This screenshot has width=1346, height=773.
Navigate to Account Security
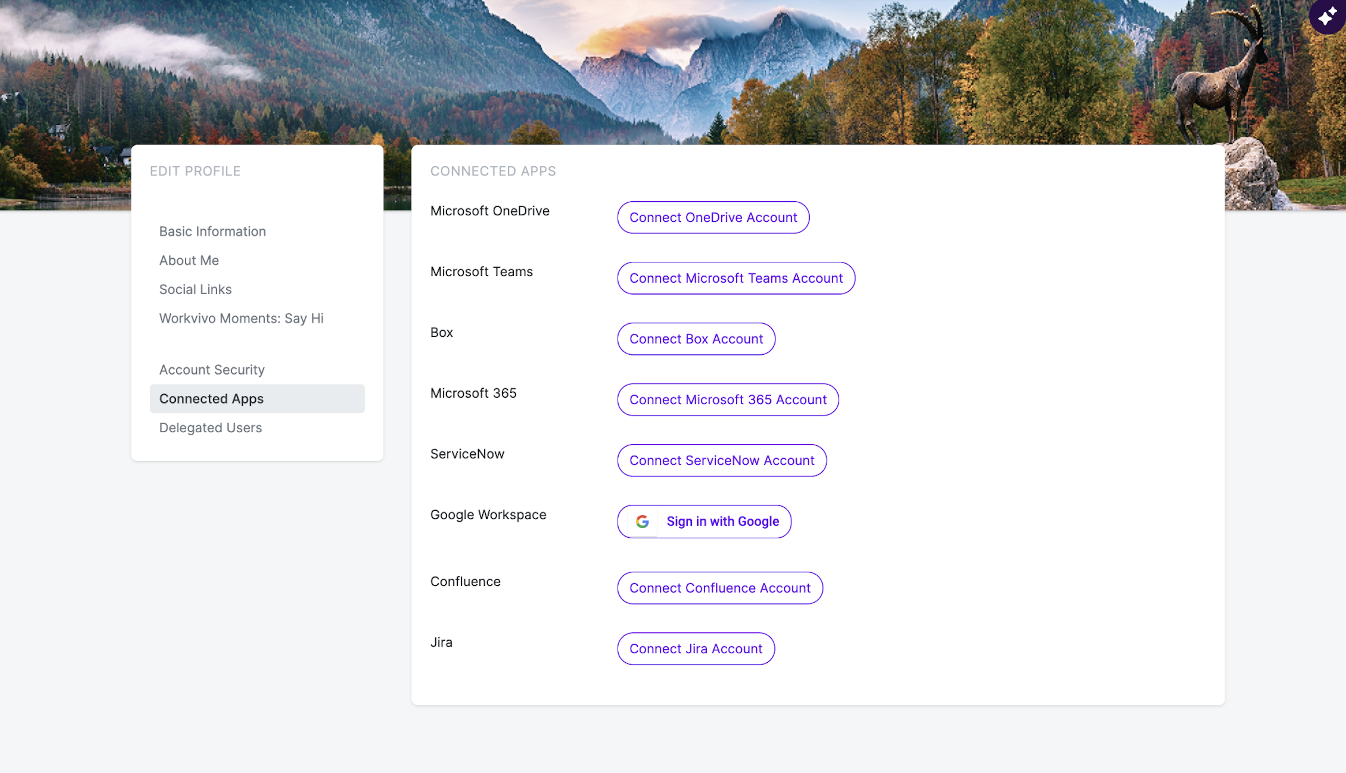point(212,370)
